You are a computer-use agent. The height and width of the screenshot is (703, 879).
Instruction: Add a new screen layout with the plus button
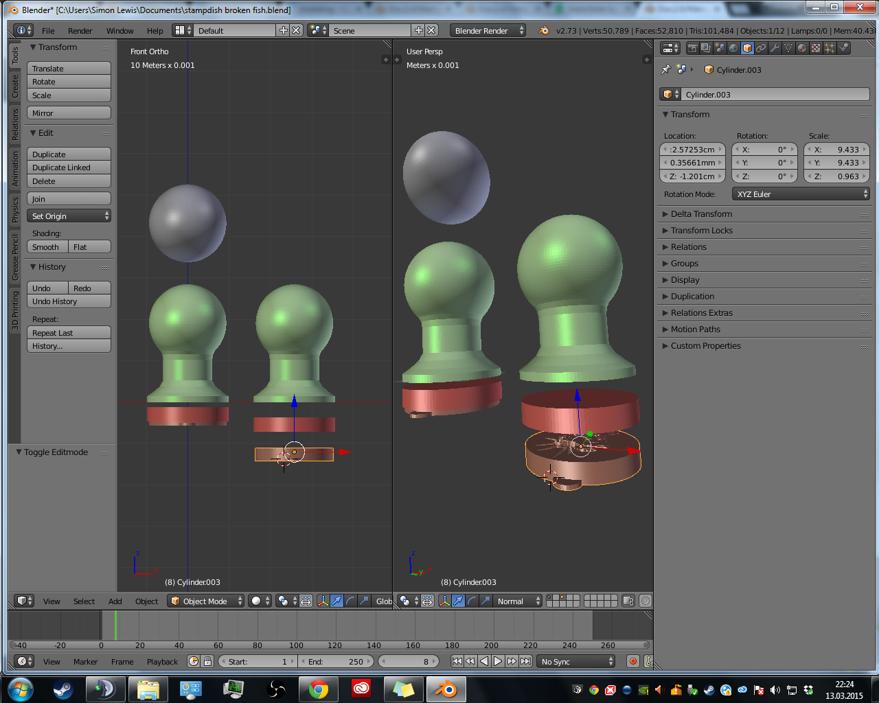tap(283, 31)
